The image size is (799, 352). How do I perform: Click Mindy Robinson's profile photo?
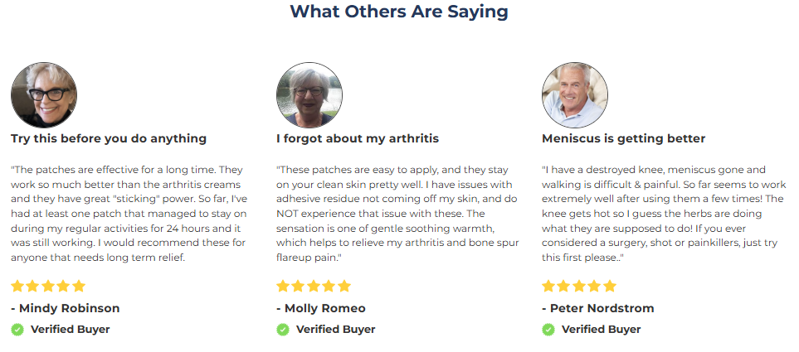(44, 95)
